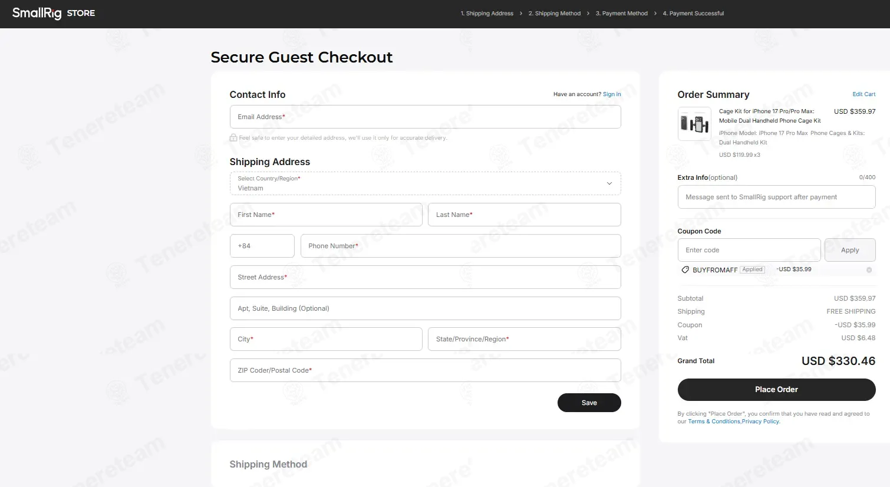Viewport: 890px width, 487px height.
Task: Apply the coupon code
Action: (x=850, y=250)
